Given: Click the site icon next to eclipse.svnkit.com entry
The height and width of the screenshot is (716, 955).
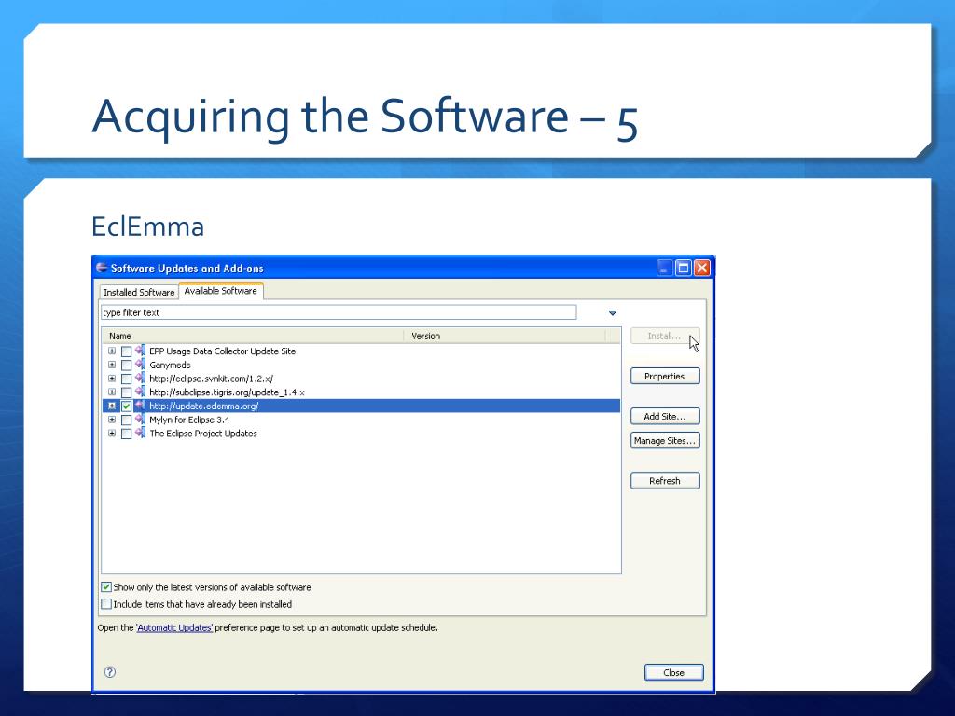Looking at the screenshot, I should pos(140,379).
